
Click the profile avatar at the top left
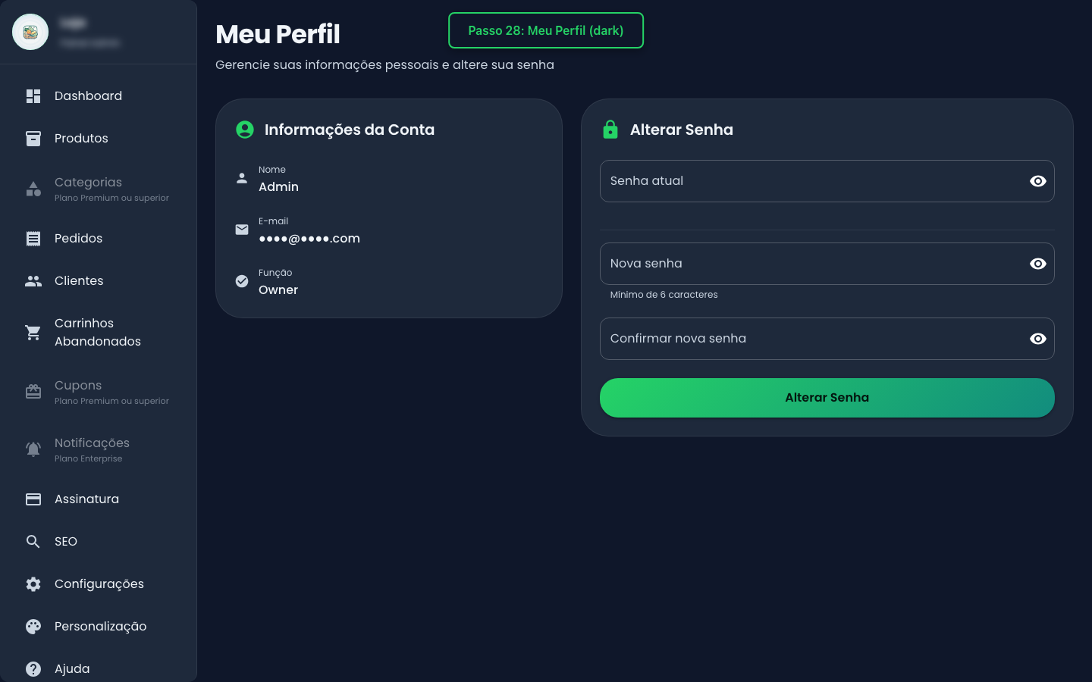click(x=30, y=32)
